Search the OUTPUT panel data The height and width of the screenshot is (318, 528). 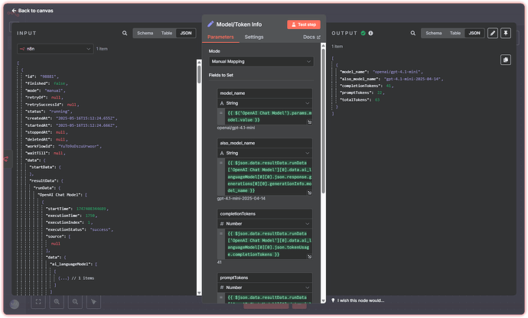coord(413,33)
